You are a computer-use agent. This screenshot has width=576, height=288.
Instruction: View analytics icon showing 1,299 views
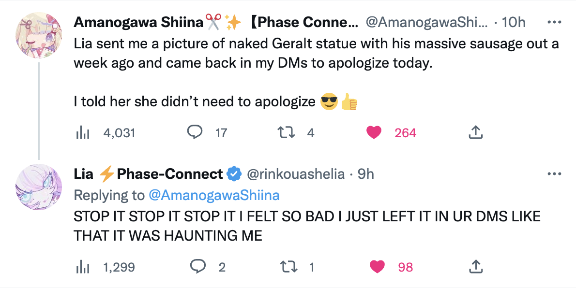coord(83,267)
